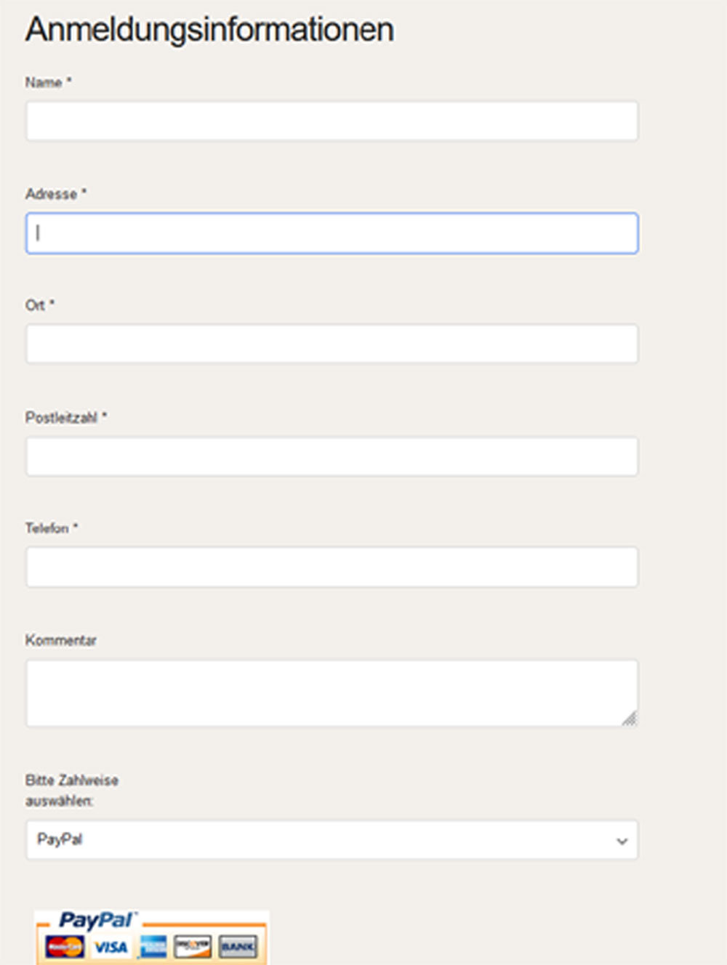This screenshot has height=965, width=727.
Task: Click the BANK payment icon
Action: coord(238,947)
